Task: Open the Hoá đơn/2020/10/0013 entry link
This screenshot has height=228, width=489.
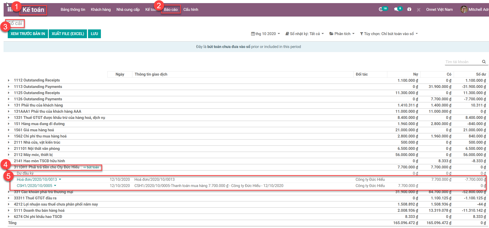Action: coord(37,180)
